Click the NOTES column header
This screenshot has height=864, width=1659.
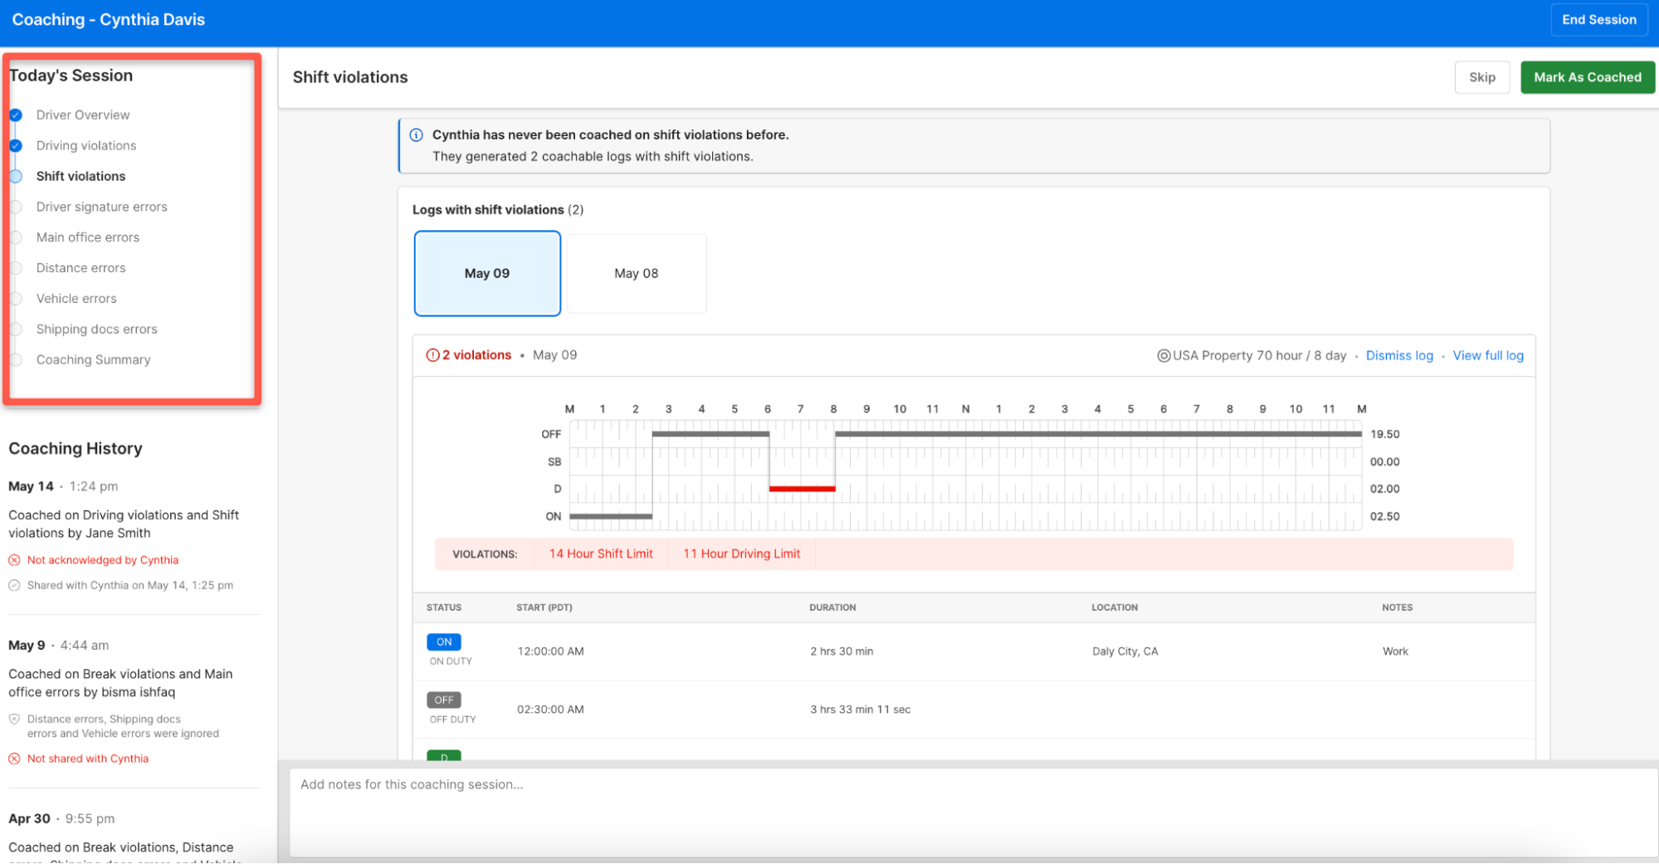[x=1397, y=608]
